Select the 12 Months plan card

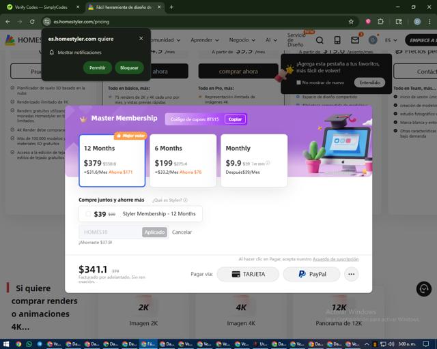(x=112, y=161)
